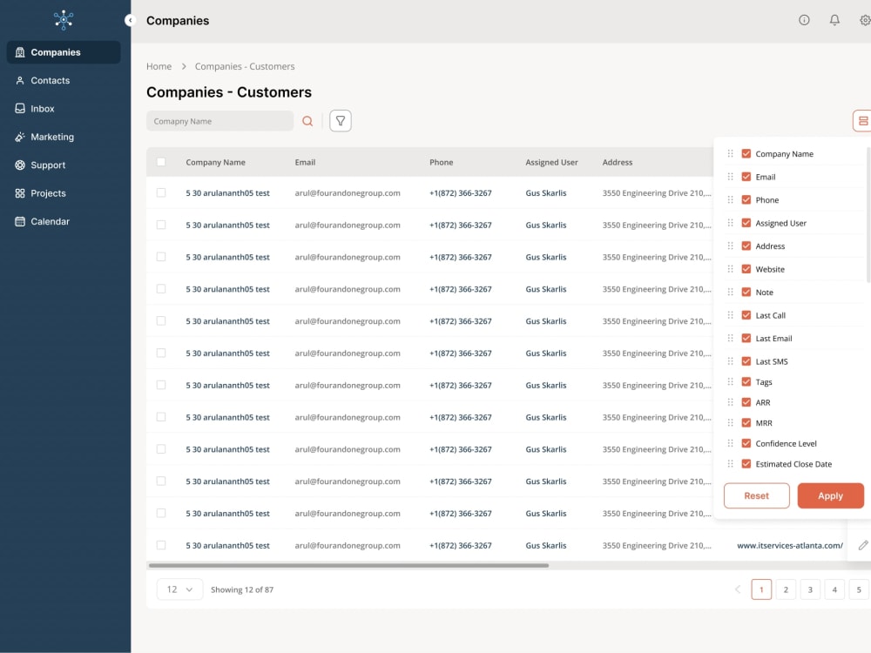
Task: Click the notifications bell icon
Action: point(834,19)
